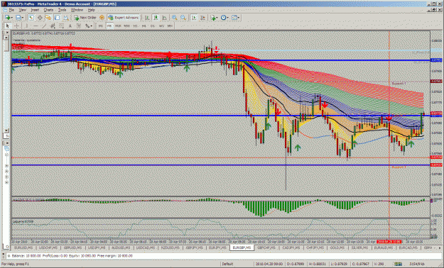The height and width of the screenshot is (268, 444).
Task: Switch timeframe to H1
Action: pyautogui.click(x=136, y=26)
